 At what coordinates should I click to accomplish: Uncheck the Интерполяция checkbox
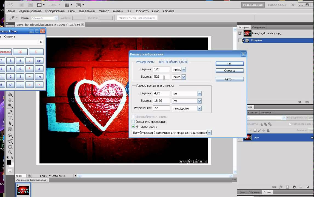coord(133,126)
